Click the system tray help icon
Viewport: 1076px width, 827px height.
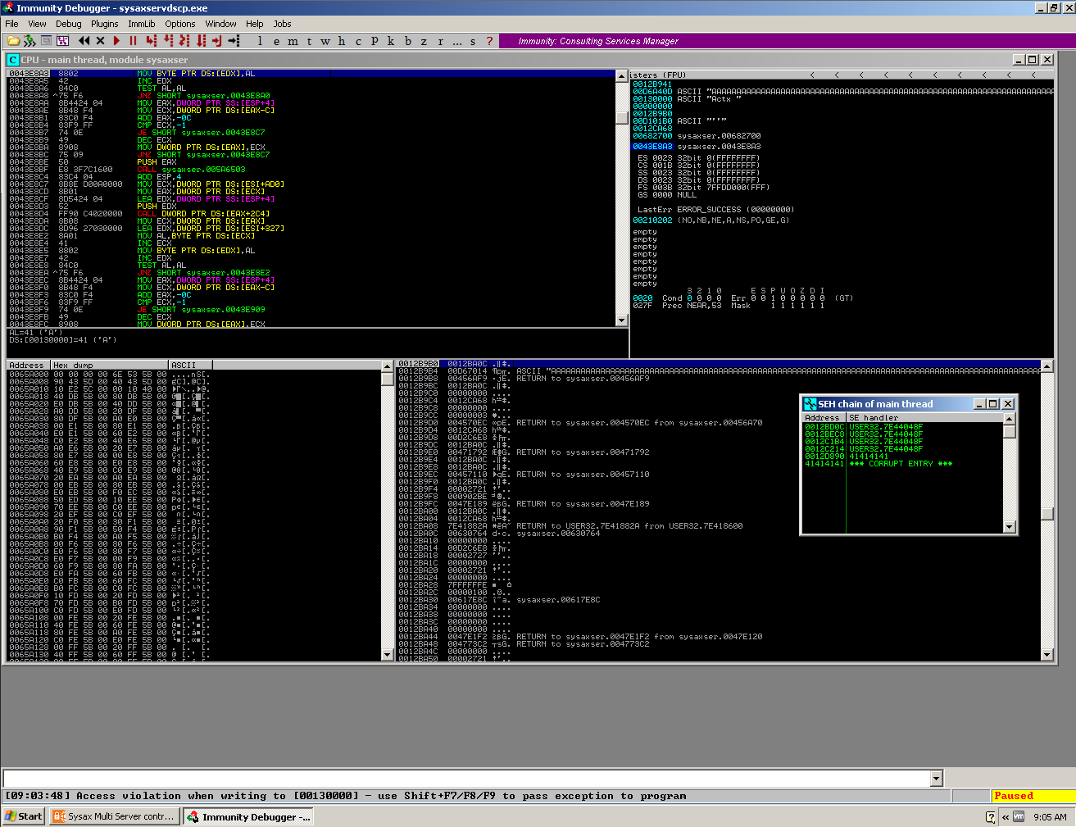pyautogui.click(x=990, y=817)
